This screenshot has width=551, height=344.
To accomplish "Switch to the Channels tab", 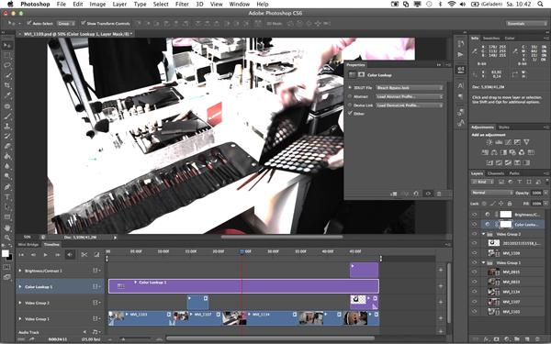I will click(x=496, y=173).
